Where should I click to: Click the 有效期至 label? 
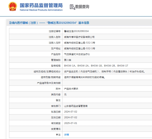click(56, 123)
